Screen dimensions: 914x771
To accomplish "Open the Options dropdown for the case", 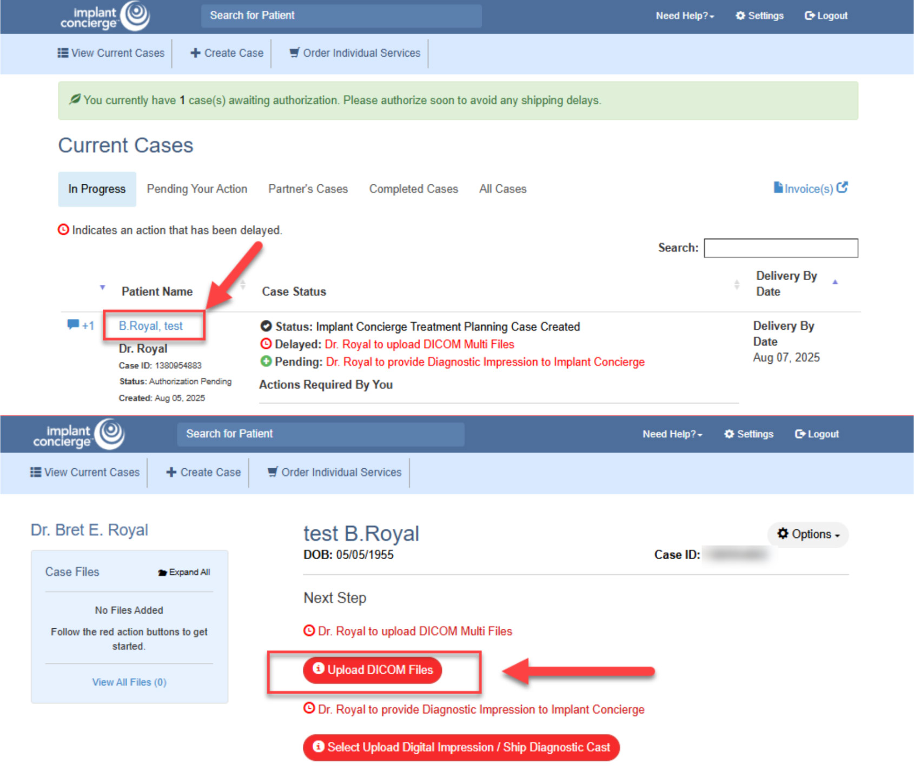I will tap(808, 534).
